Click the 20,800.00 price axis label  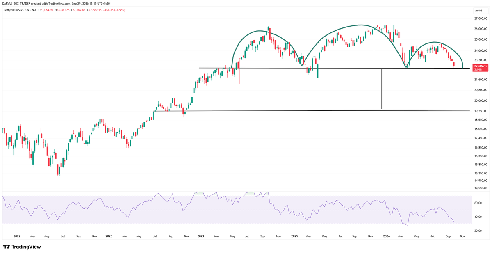pos(481,90)
